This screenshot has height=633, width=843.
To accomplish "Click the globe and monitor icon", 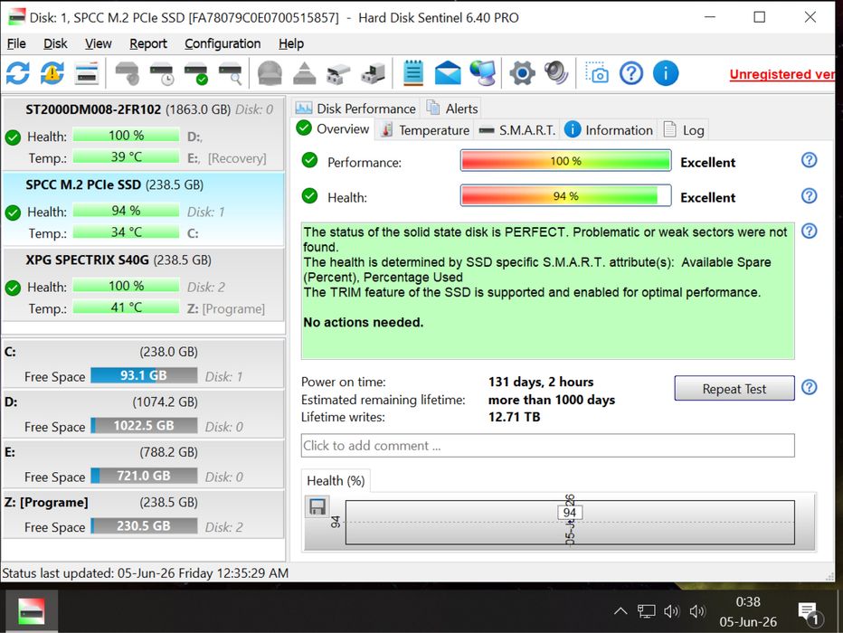I will point(483,73).
